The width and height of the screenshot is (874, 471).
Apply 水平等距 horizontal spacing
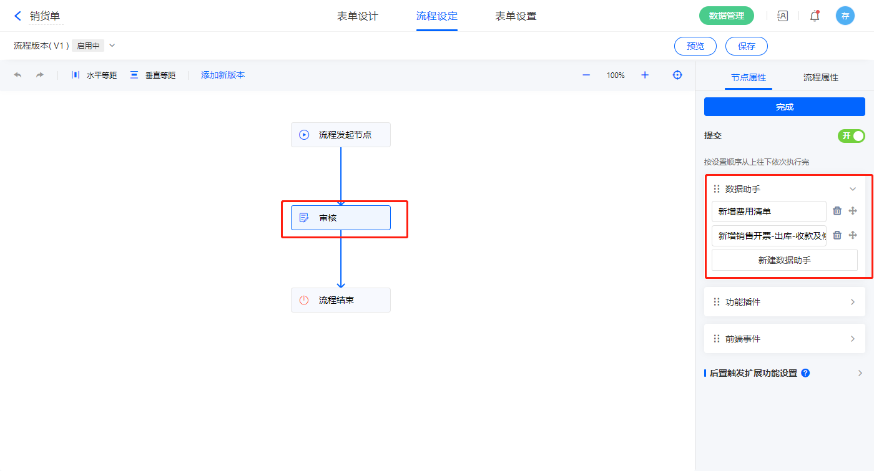click(94, 75)
